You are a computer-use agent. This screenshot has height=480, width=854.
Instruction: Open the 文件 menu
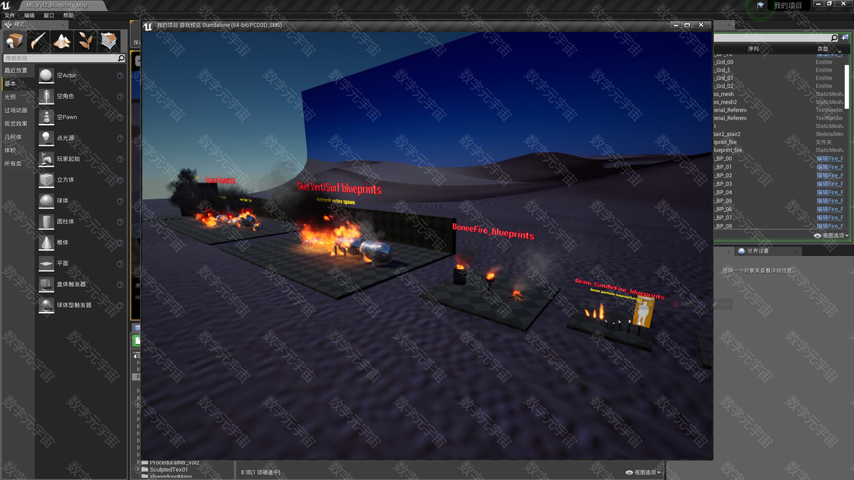[10, 15]
